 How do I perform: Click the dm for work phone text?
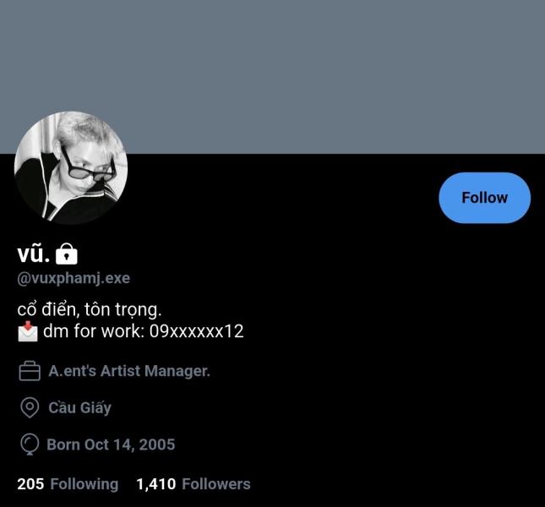(143, 331)
